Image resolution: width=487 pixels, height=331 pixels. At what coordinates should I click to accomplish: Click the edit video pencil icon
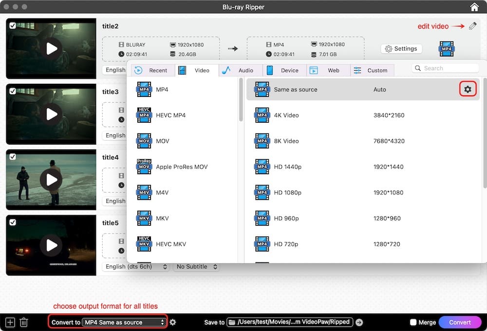pos(473,26)
